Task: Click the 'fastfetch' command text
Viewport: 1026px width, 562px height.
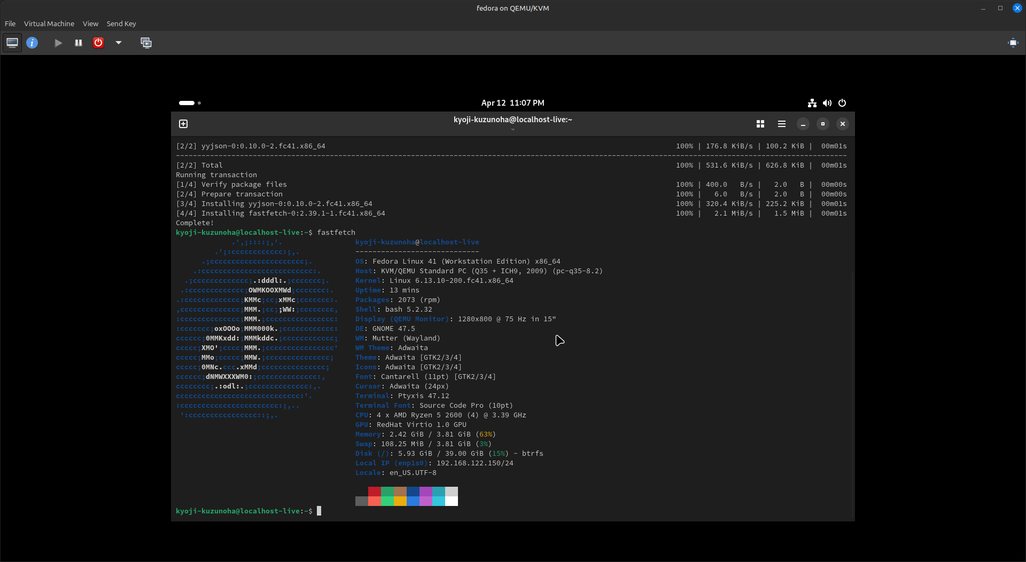Action: pyautogui.click(x=336, y=233)
